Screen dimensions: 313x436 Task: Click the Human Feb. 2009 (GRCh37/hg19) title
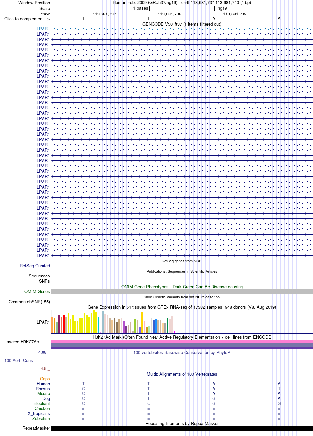pyautogui.click(x=145, y=2)
